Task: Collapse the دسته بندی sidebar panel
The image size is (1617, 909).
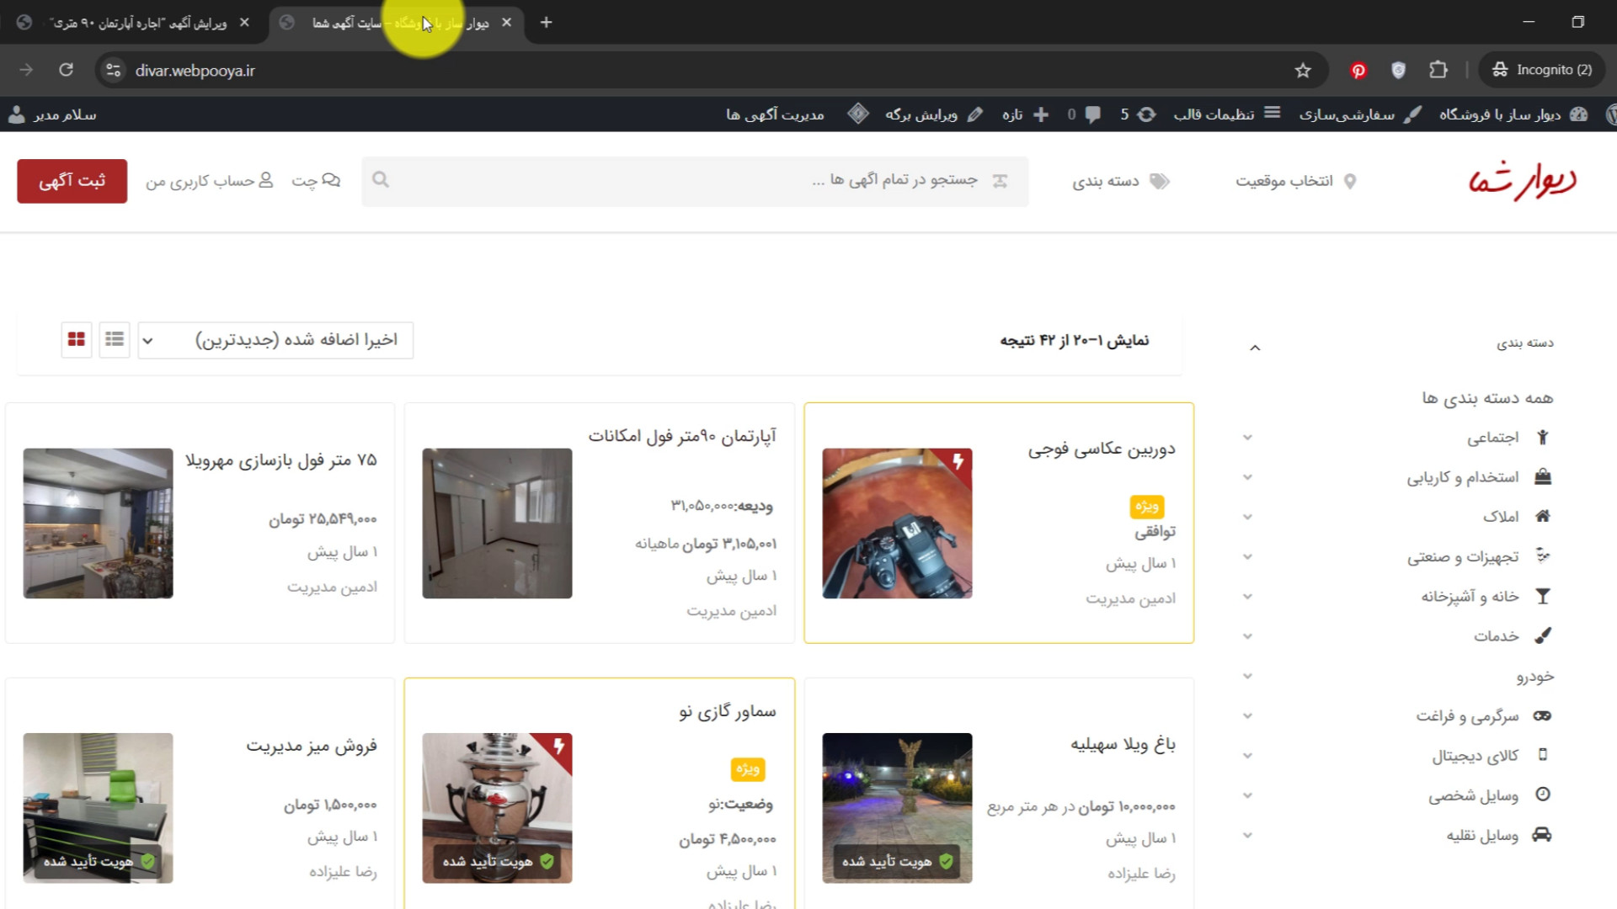Action: click(1255, 347)
